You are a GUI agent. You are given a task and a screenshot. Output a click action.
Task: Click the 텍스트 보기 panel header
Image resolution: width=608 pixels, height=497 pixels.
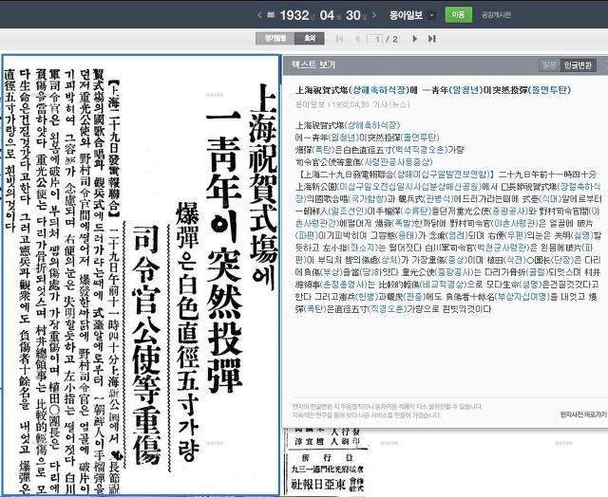coord(445,65)
